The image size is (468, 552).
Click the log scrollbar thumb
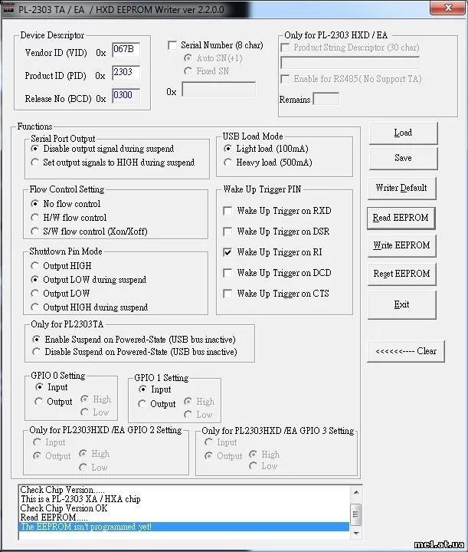tap(356, 514)
